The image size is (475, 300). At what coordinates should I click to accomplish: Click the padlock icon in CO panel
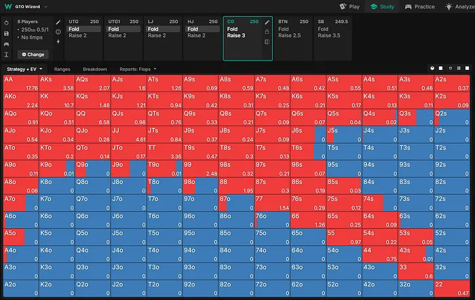click(267, 32)
